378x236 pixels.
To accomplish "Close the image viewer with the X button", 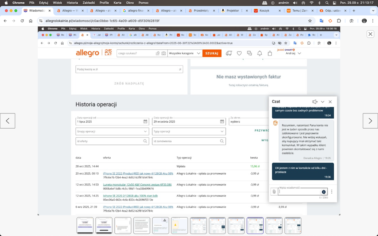I will click(x=370, y=34).
